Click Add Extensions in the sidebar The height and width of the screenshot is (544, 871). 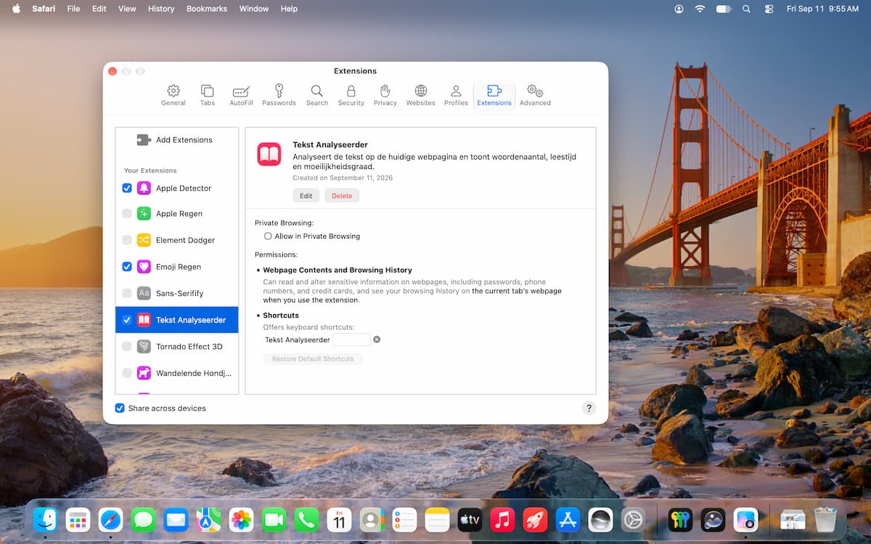pyautogui.click(x=175, y=140)
